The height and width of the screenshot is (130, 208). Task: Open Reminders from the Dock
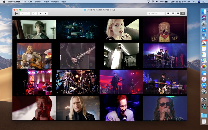pyautogui.click(x=204, y=55)
